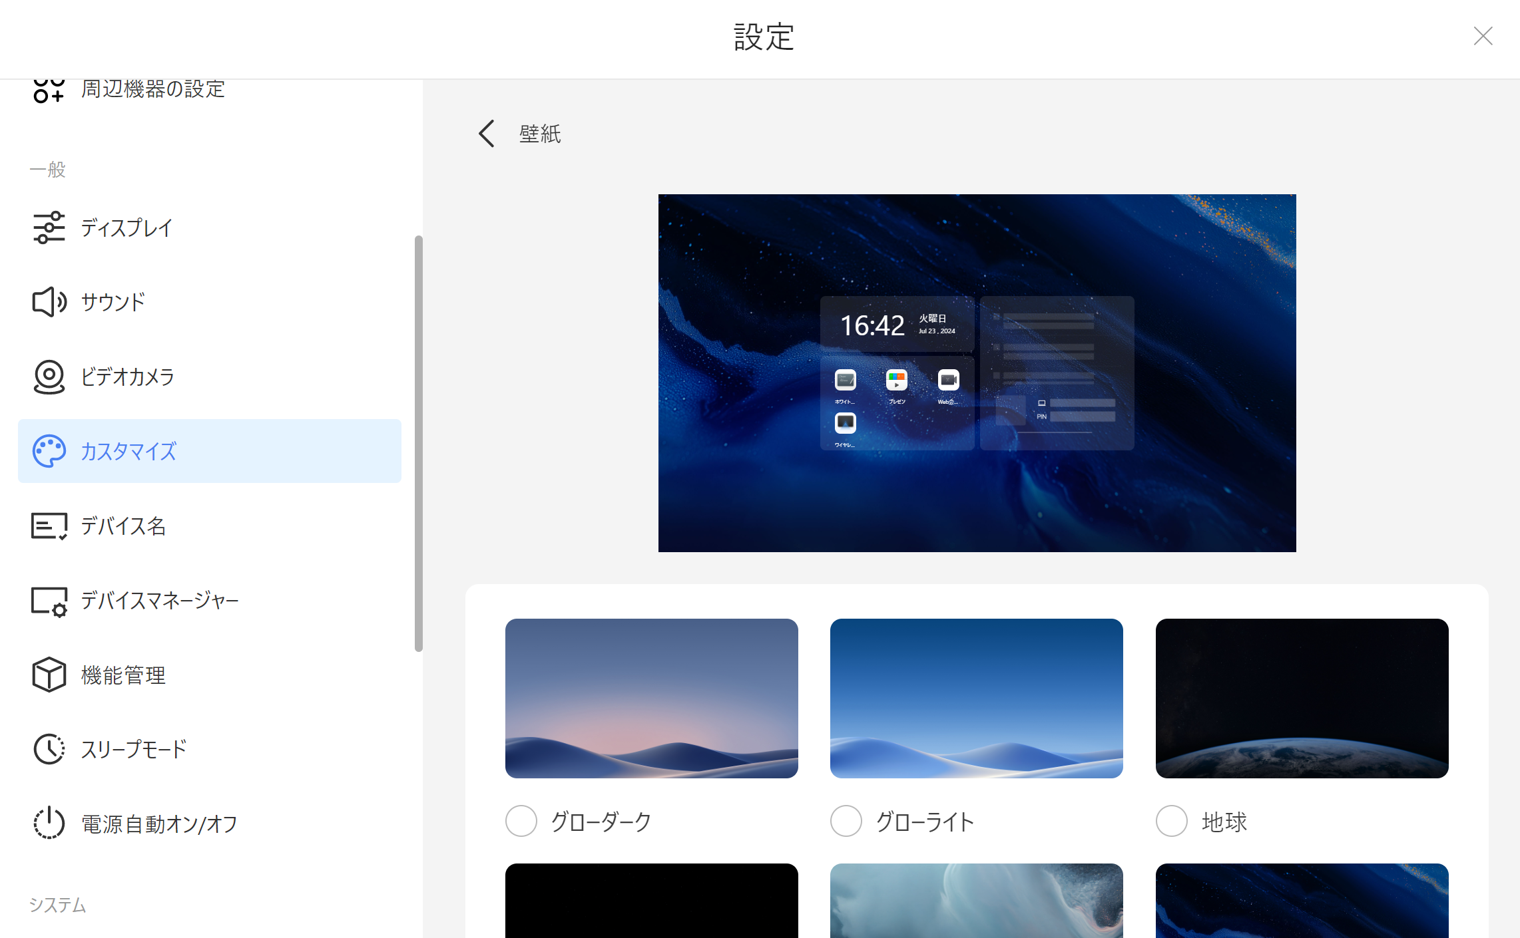
Task: Click the Device Name icon
Action: (49, 526)
